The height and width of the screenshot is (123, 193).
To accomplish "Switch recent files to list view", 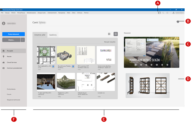I will point(116,34).
